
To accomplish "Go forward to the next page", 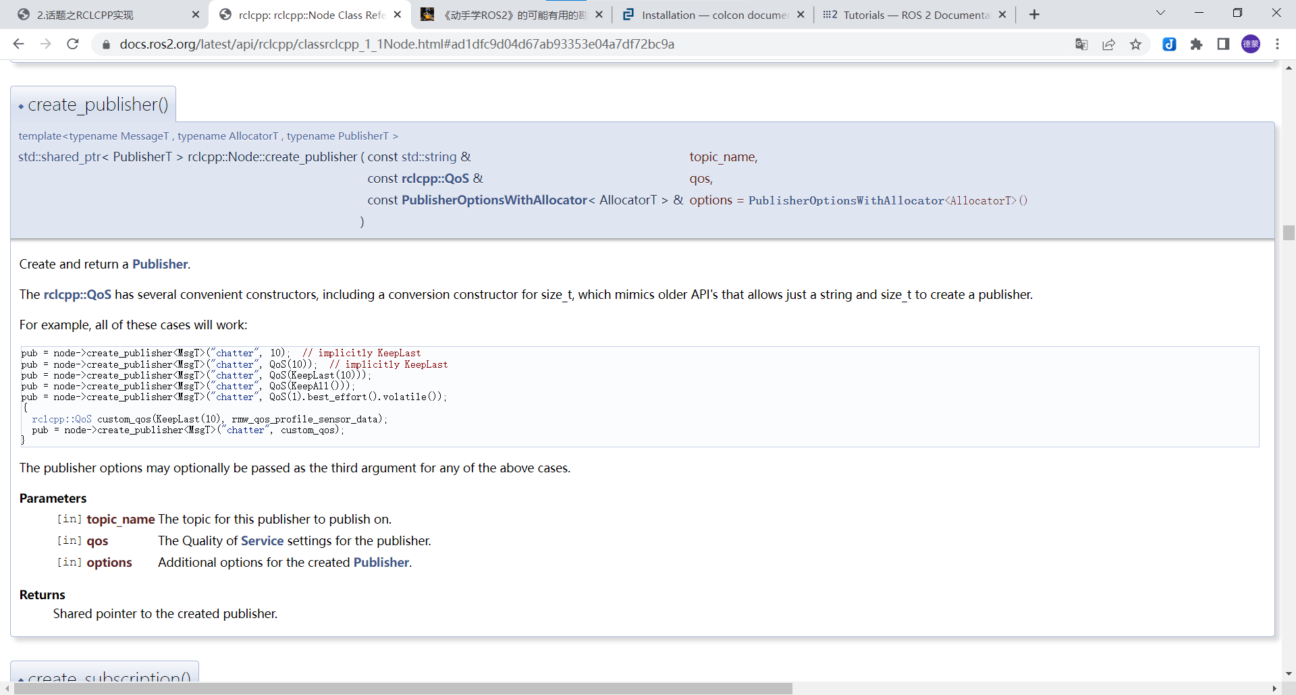I will click(45, 44).
